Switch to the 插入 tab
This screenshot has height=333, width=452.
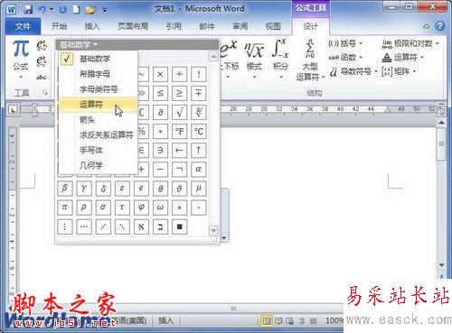click(x=92, y=26)
